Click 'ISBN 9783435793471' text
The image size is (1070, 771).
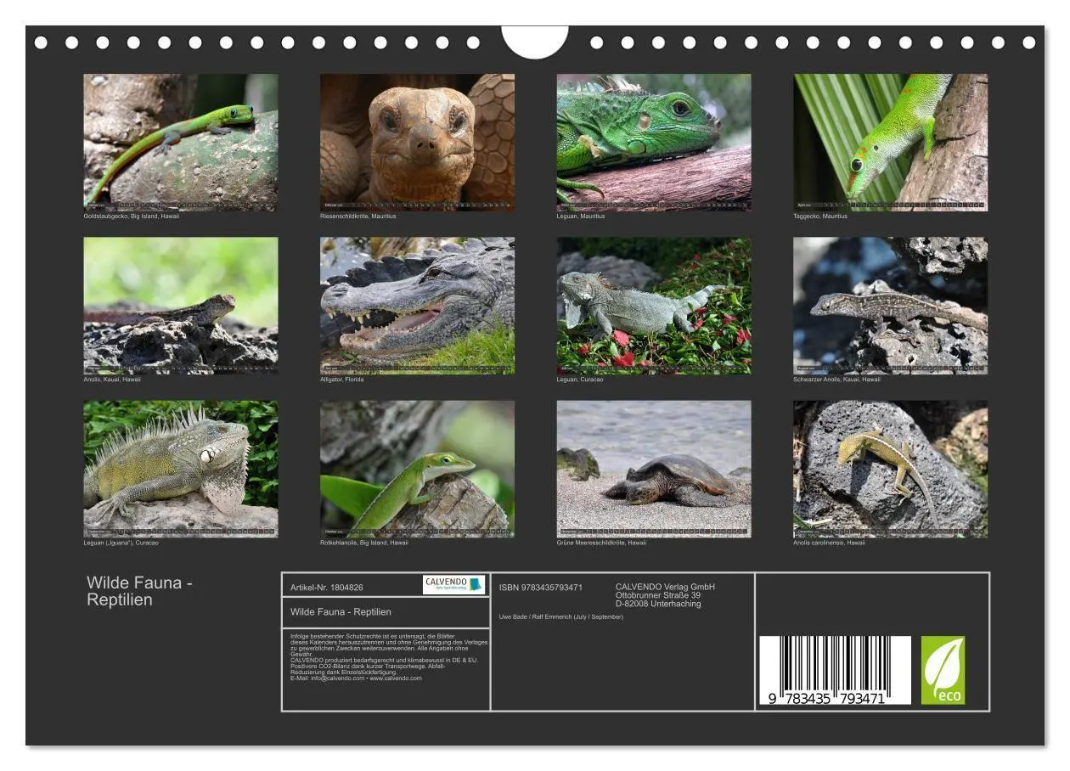541,588
